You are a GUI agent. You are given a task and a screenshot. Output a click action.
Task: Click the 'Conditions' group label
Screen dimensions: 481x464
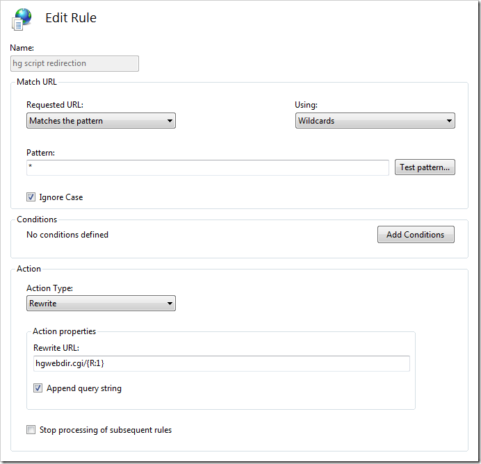(37, 219)
